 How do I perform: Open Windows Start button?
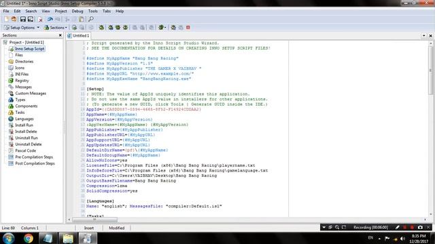coord(9,238)
